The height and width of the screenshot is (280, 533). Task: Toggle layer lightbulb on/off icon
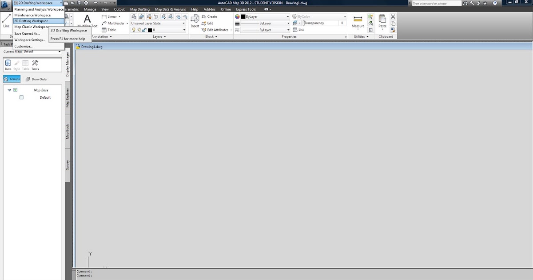pyautogui.click(x=134, y=30)
